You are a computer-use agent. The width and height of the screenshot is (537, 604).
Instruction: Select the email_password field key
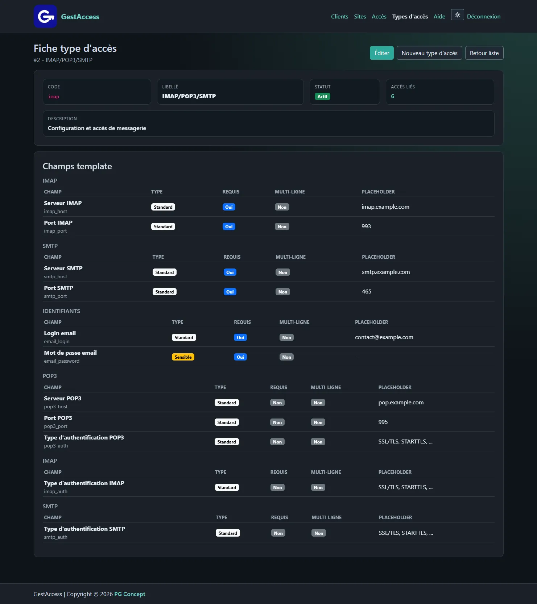click(62, 361)
